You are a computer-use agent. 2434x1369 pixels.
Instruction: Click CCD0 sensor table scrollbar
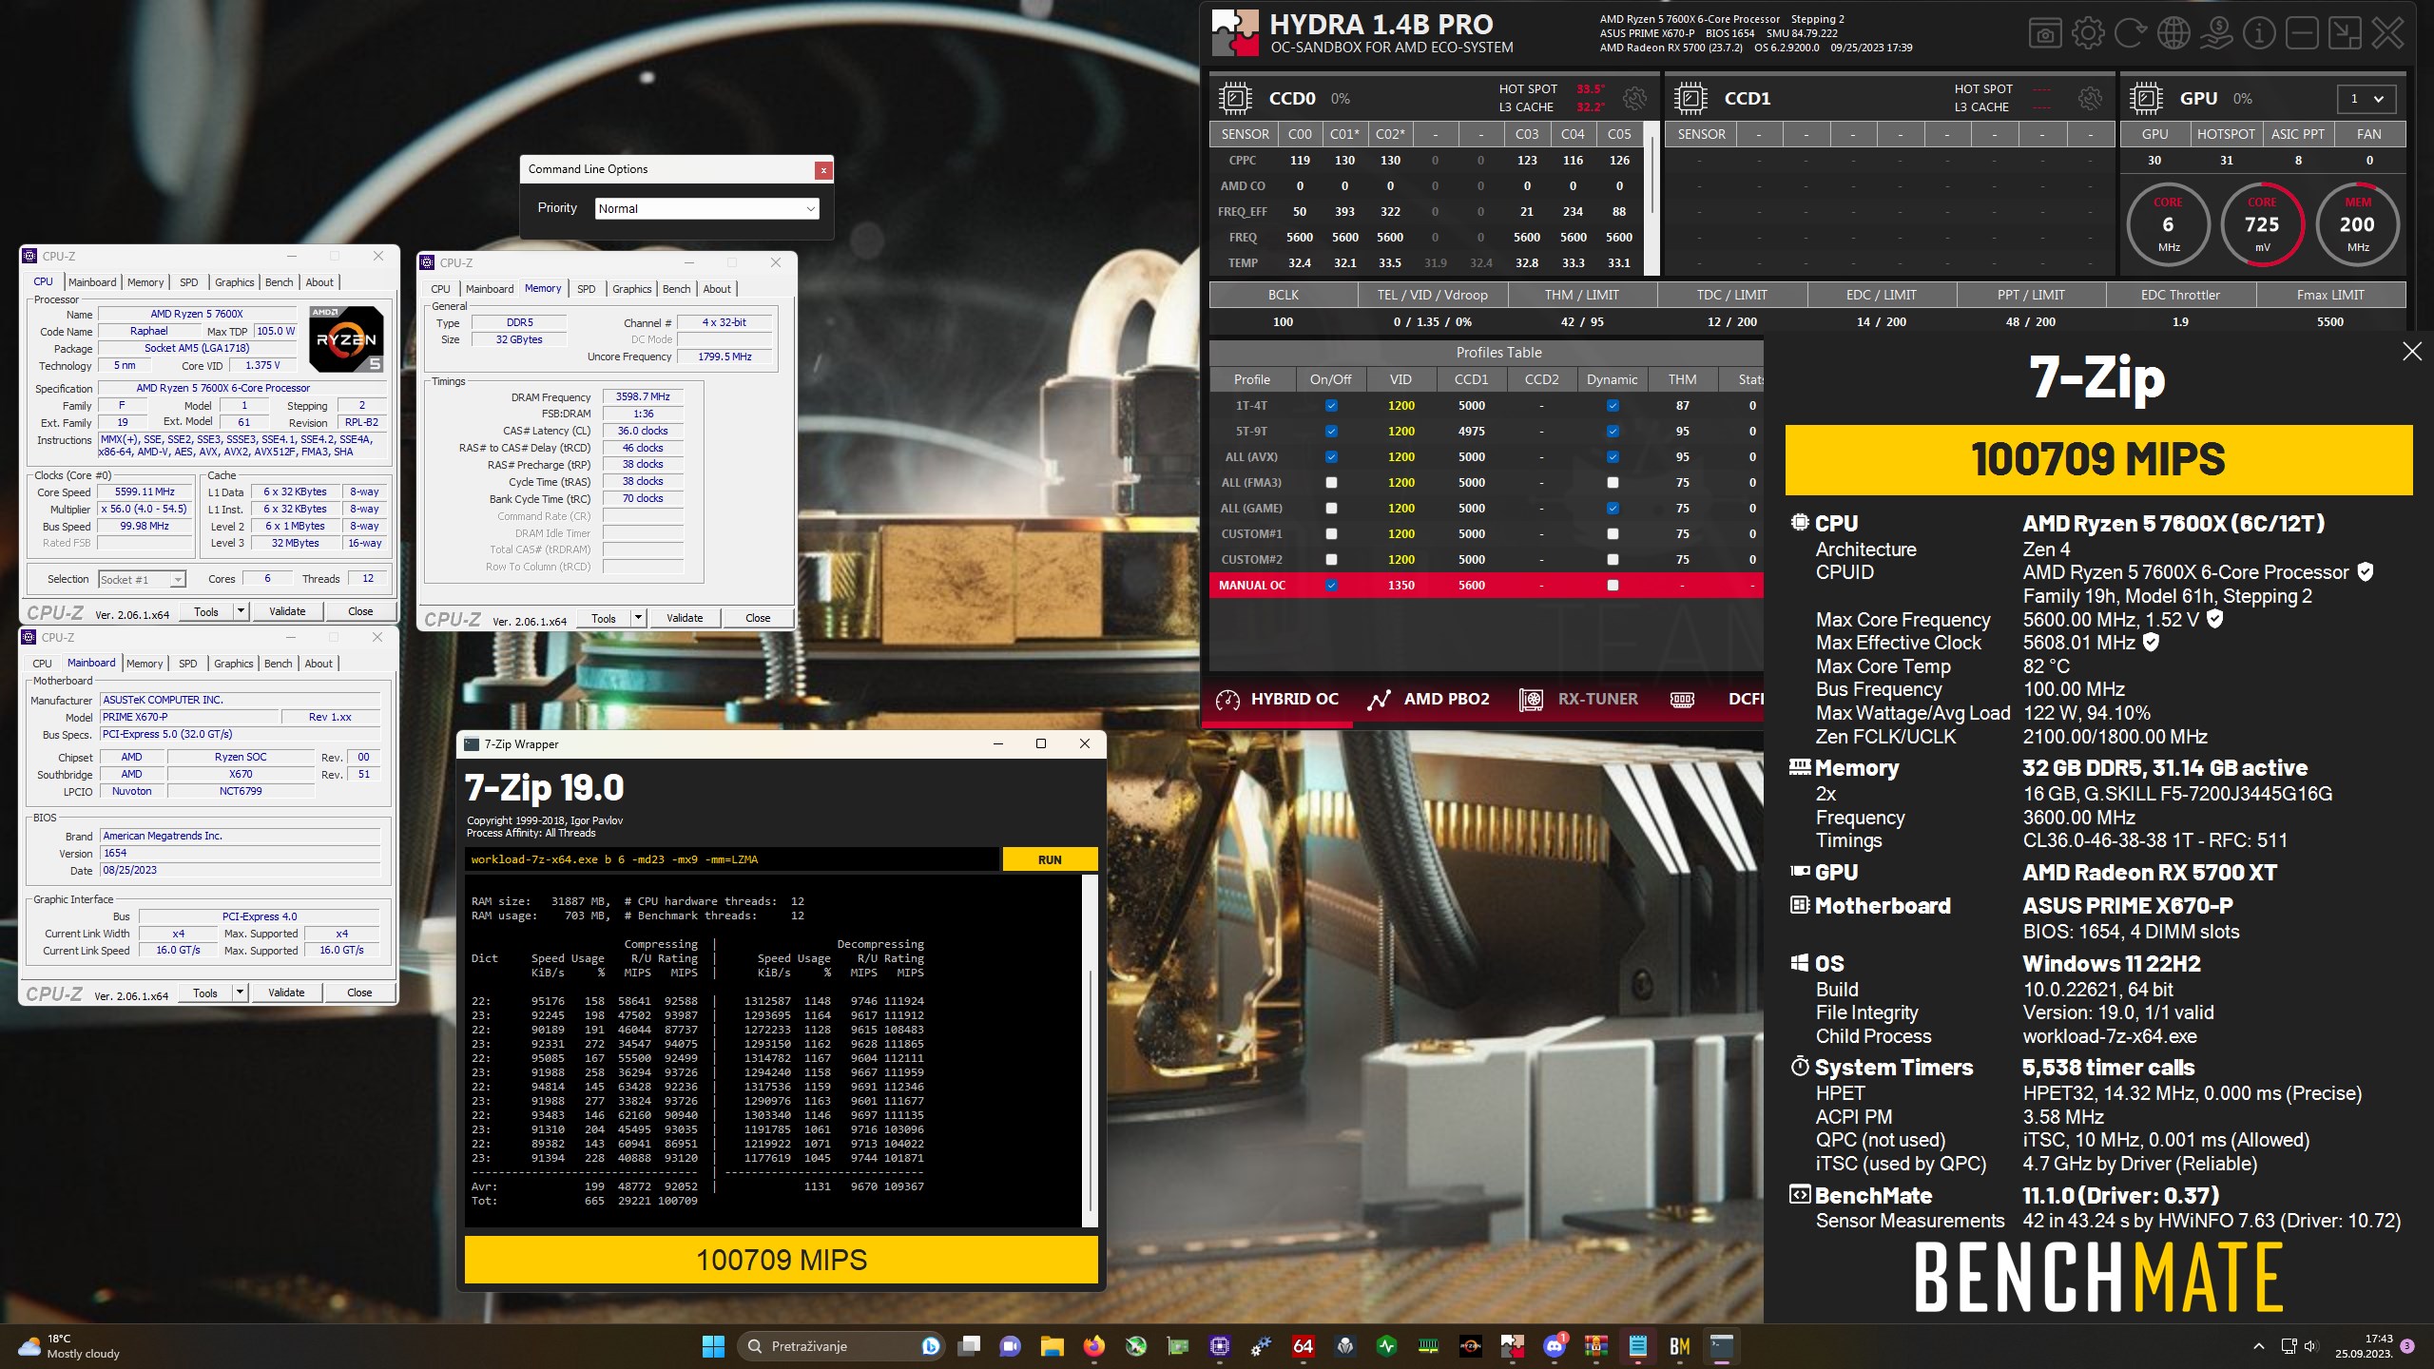coord(1653,200)
